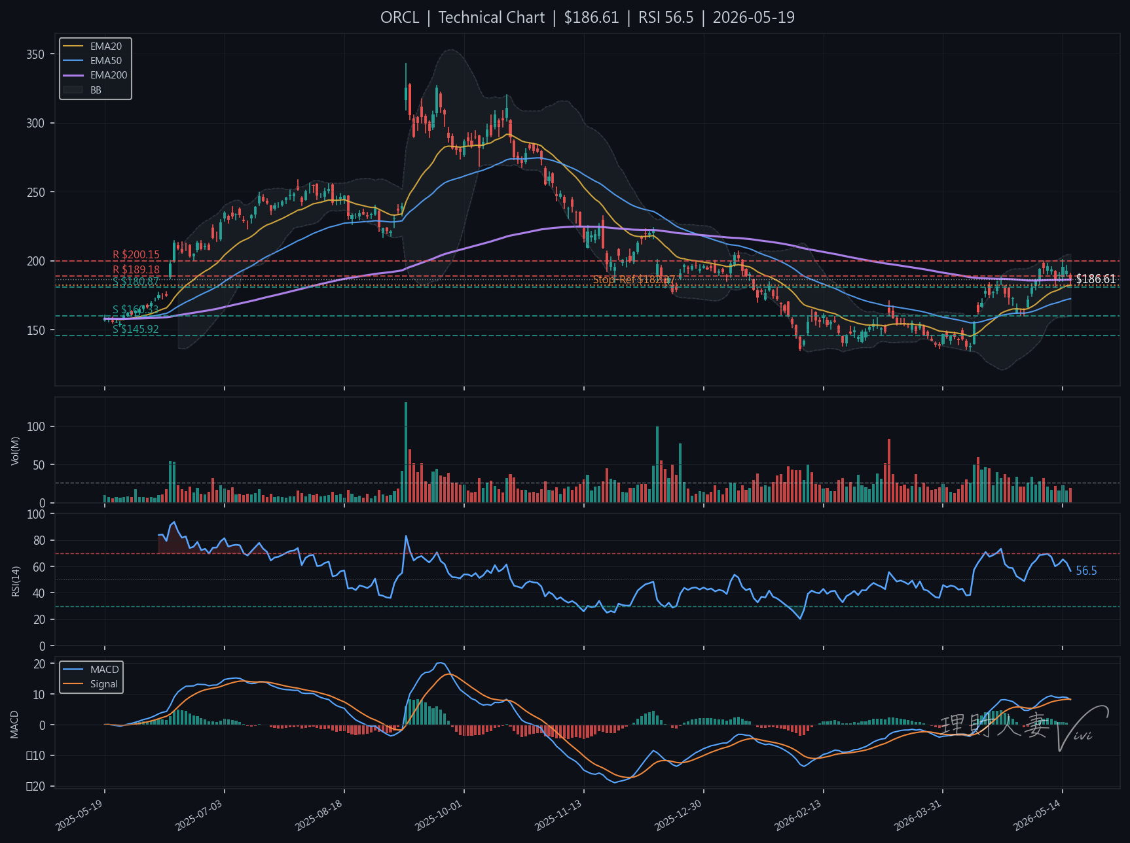
Task: Click the 200 price axis label
Action: (x=35, y=261)
